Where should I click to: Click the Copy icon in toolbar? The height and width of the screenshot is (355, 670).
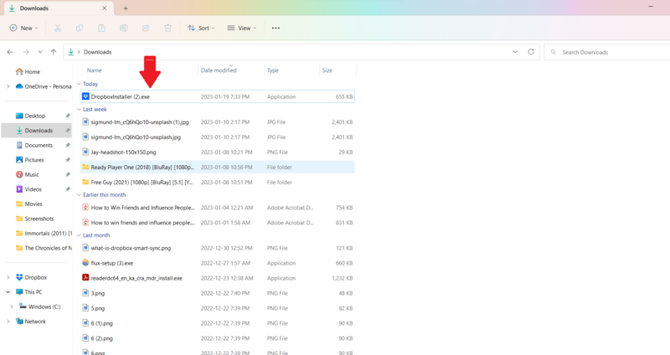(x=80, y=28)
